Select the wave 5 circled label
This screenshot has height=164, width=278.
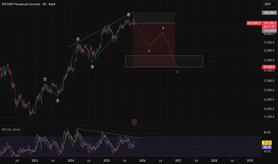(x=128, y=15)
